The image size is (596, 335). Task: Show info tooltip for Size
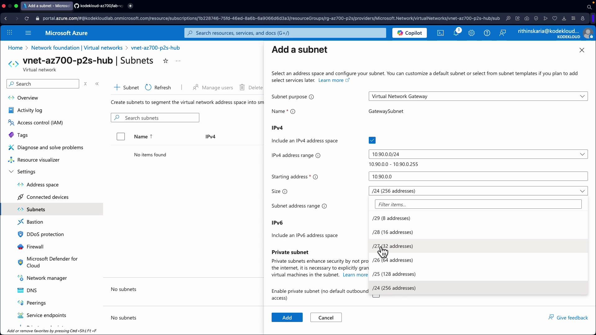(x=285, y=191)
